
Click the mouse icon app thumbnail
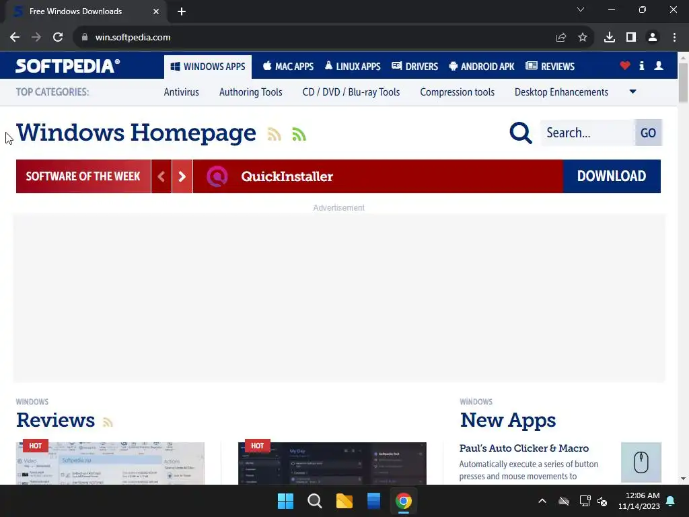pyautogui.click(x=641, y=462)
